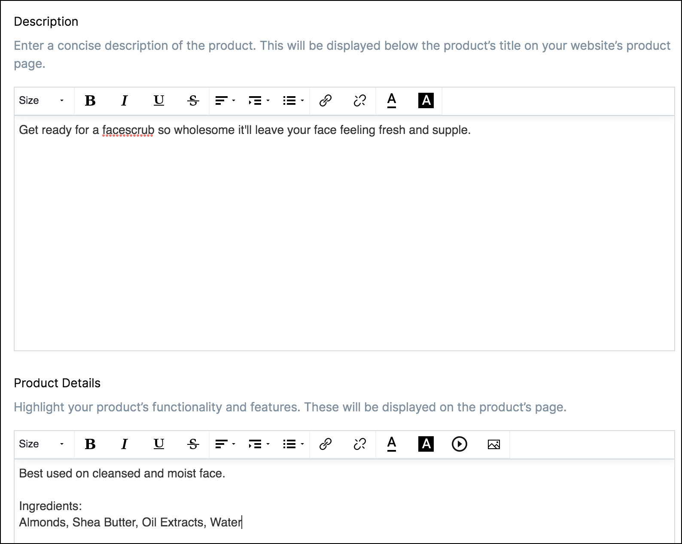Unlink text in Product Details toolbar
This screenshot has height=544, width=682.
360,444
